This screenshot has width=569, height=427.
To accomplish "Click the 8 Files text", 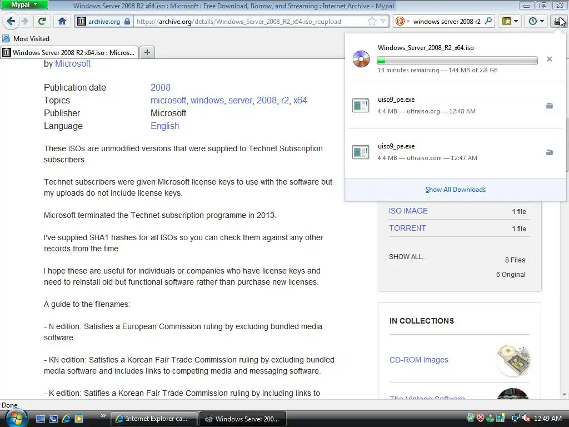I will [x=515, y=260].
